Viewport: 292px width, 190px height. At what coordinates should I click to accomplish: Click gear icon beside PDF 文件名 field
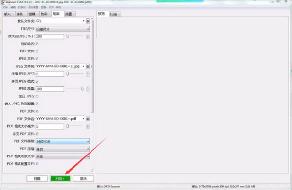coord(88,119)
